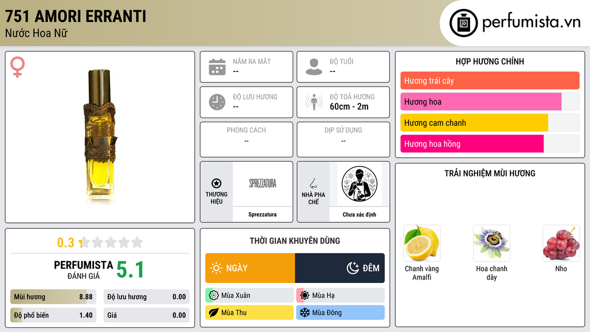Image resolution: width=590 pixels, height=332 pixels.
Task: Click the calendar icon beside Năm ra mắt
Action: pyautogui.click(x=217, y=67)
